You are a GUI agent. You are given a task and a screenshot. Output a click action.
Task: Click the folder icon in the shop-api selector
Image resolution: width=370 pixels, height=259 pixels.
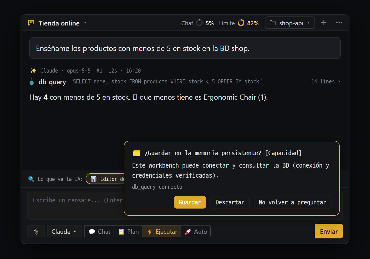(273, 23)
